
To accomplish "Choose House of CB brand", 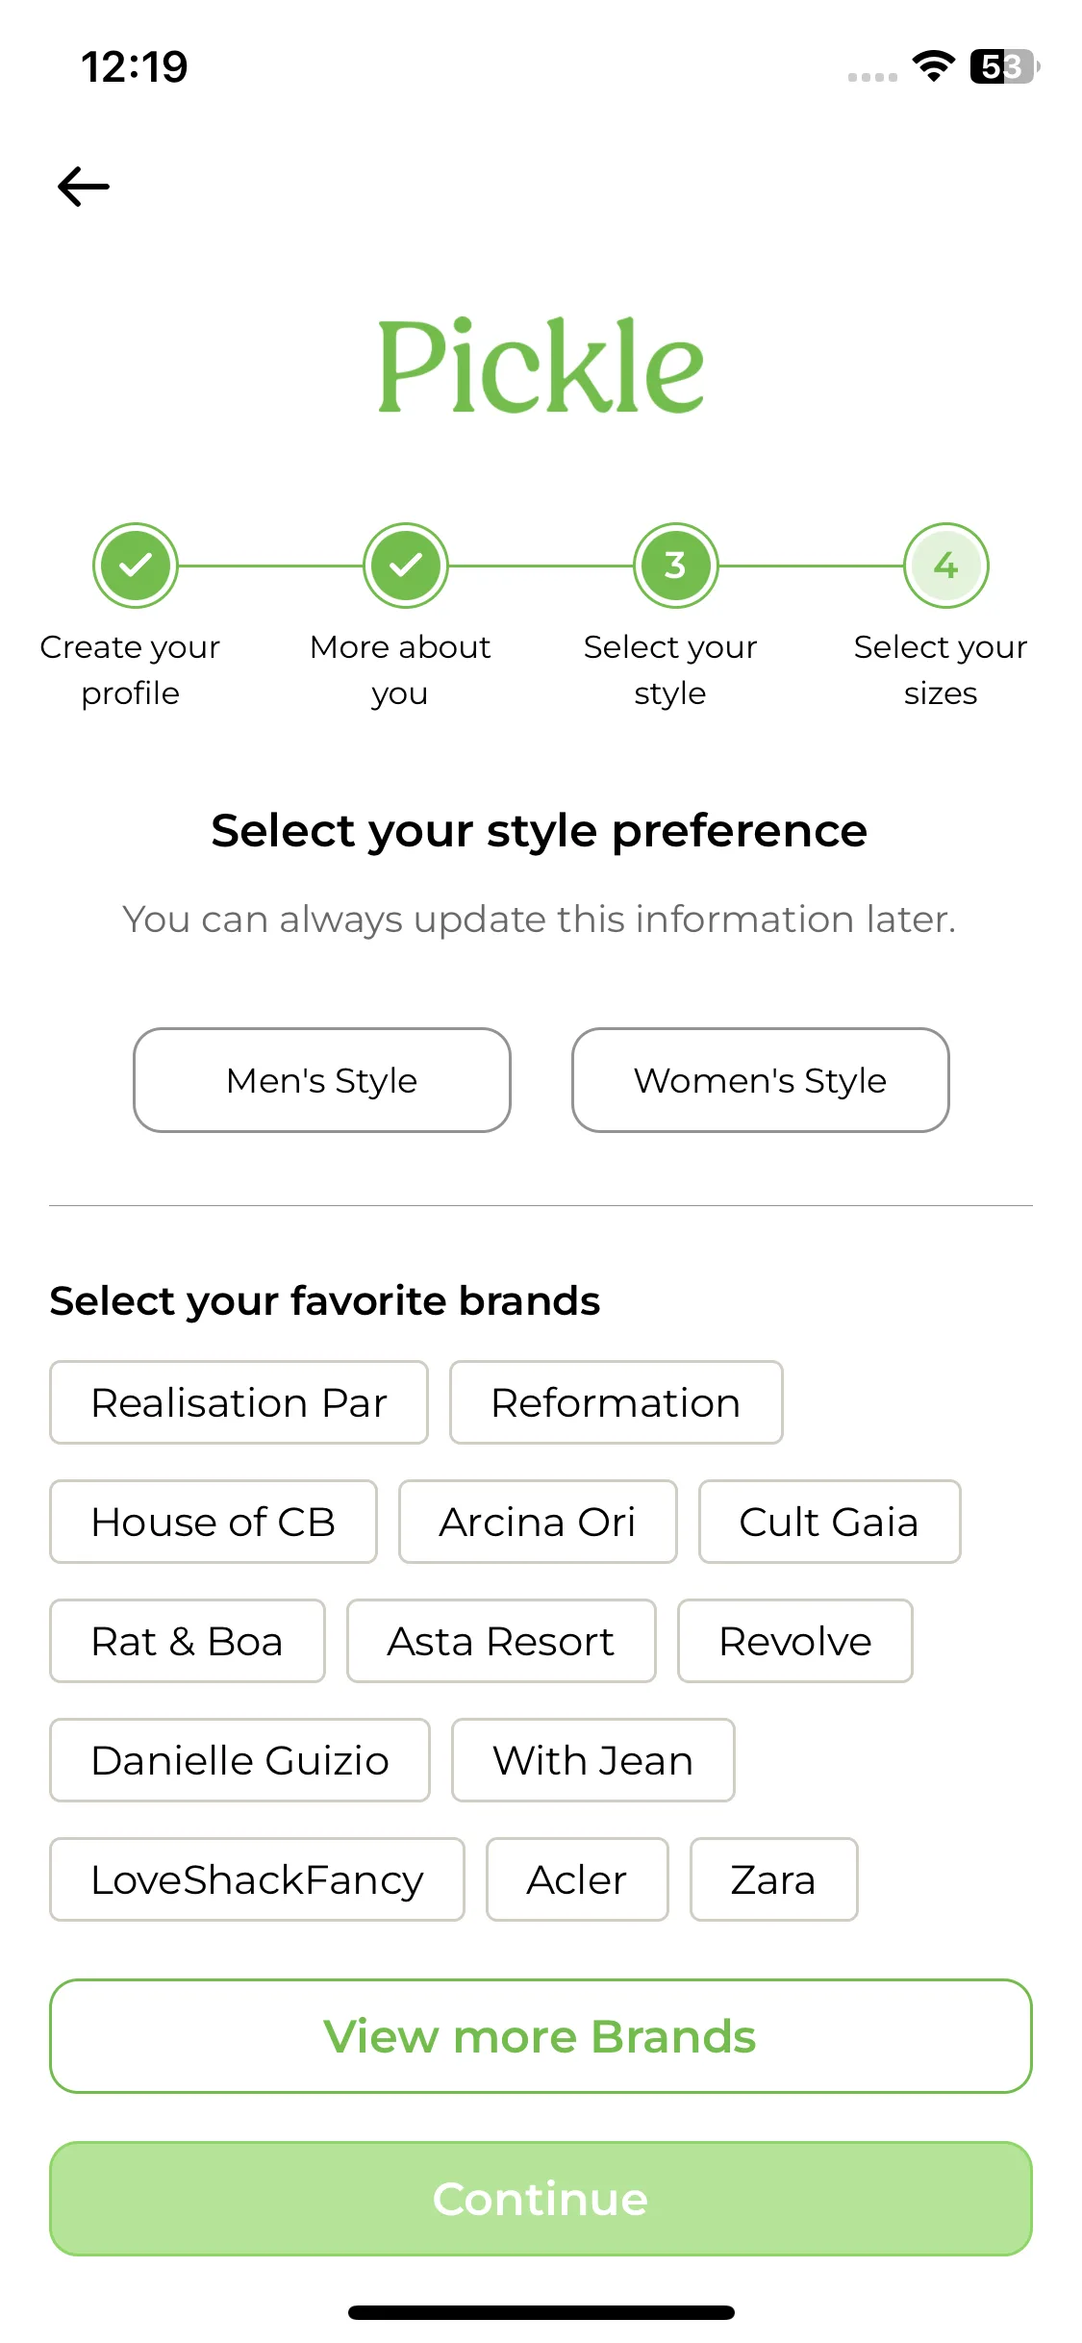I will [x=214, y=1522].
